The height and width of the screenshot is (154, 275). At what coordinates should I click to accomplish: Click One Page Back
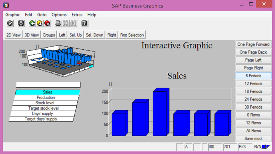(253, 52)
